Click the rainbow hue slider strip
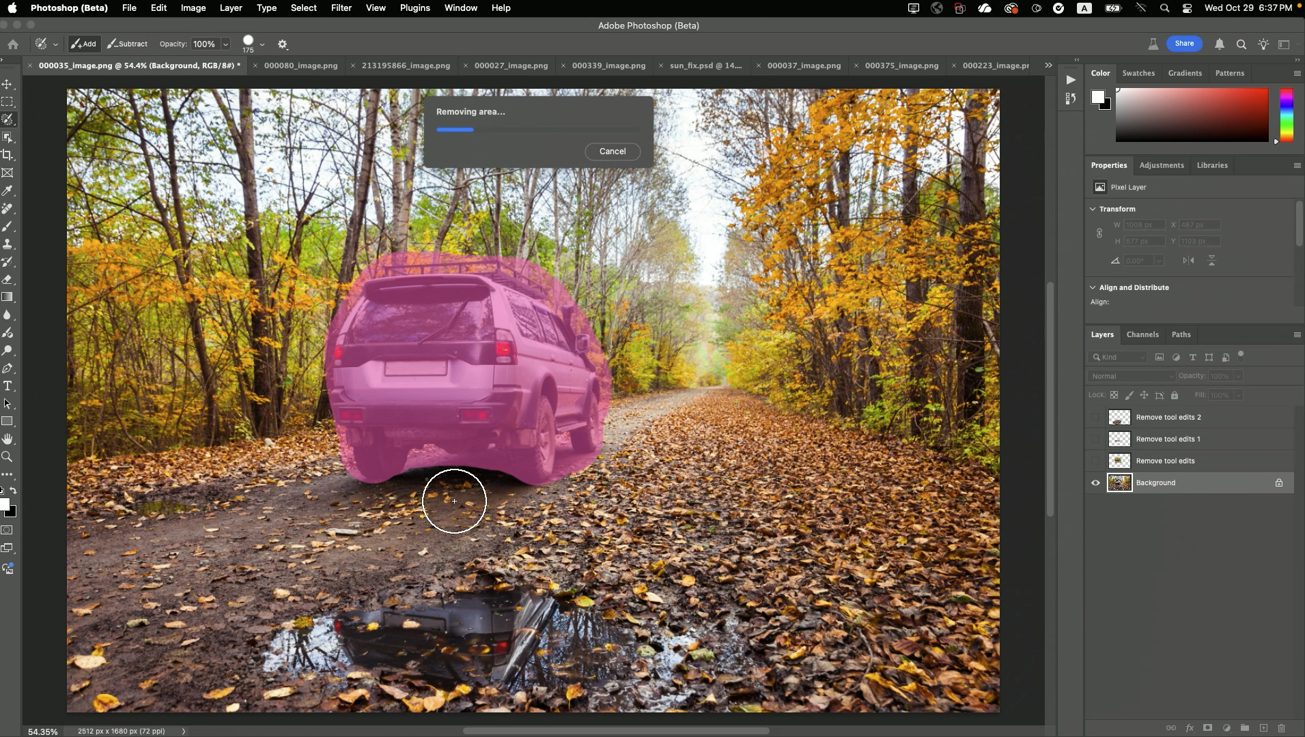1305x737 pixels. [1286, 115]
